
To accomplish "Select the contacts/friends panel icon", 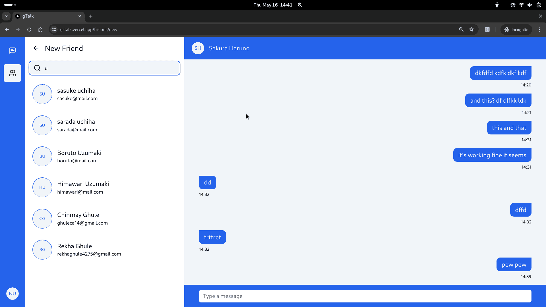I will pyautogui.click(x=13, y=73).
